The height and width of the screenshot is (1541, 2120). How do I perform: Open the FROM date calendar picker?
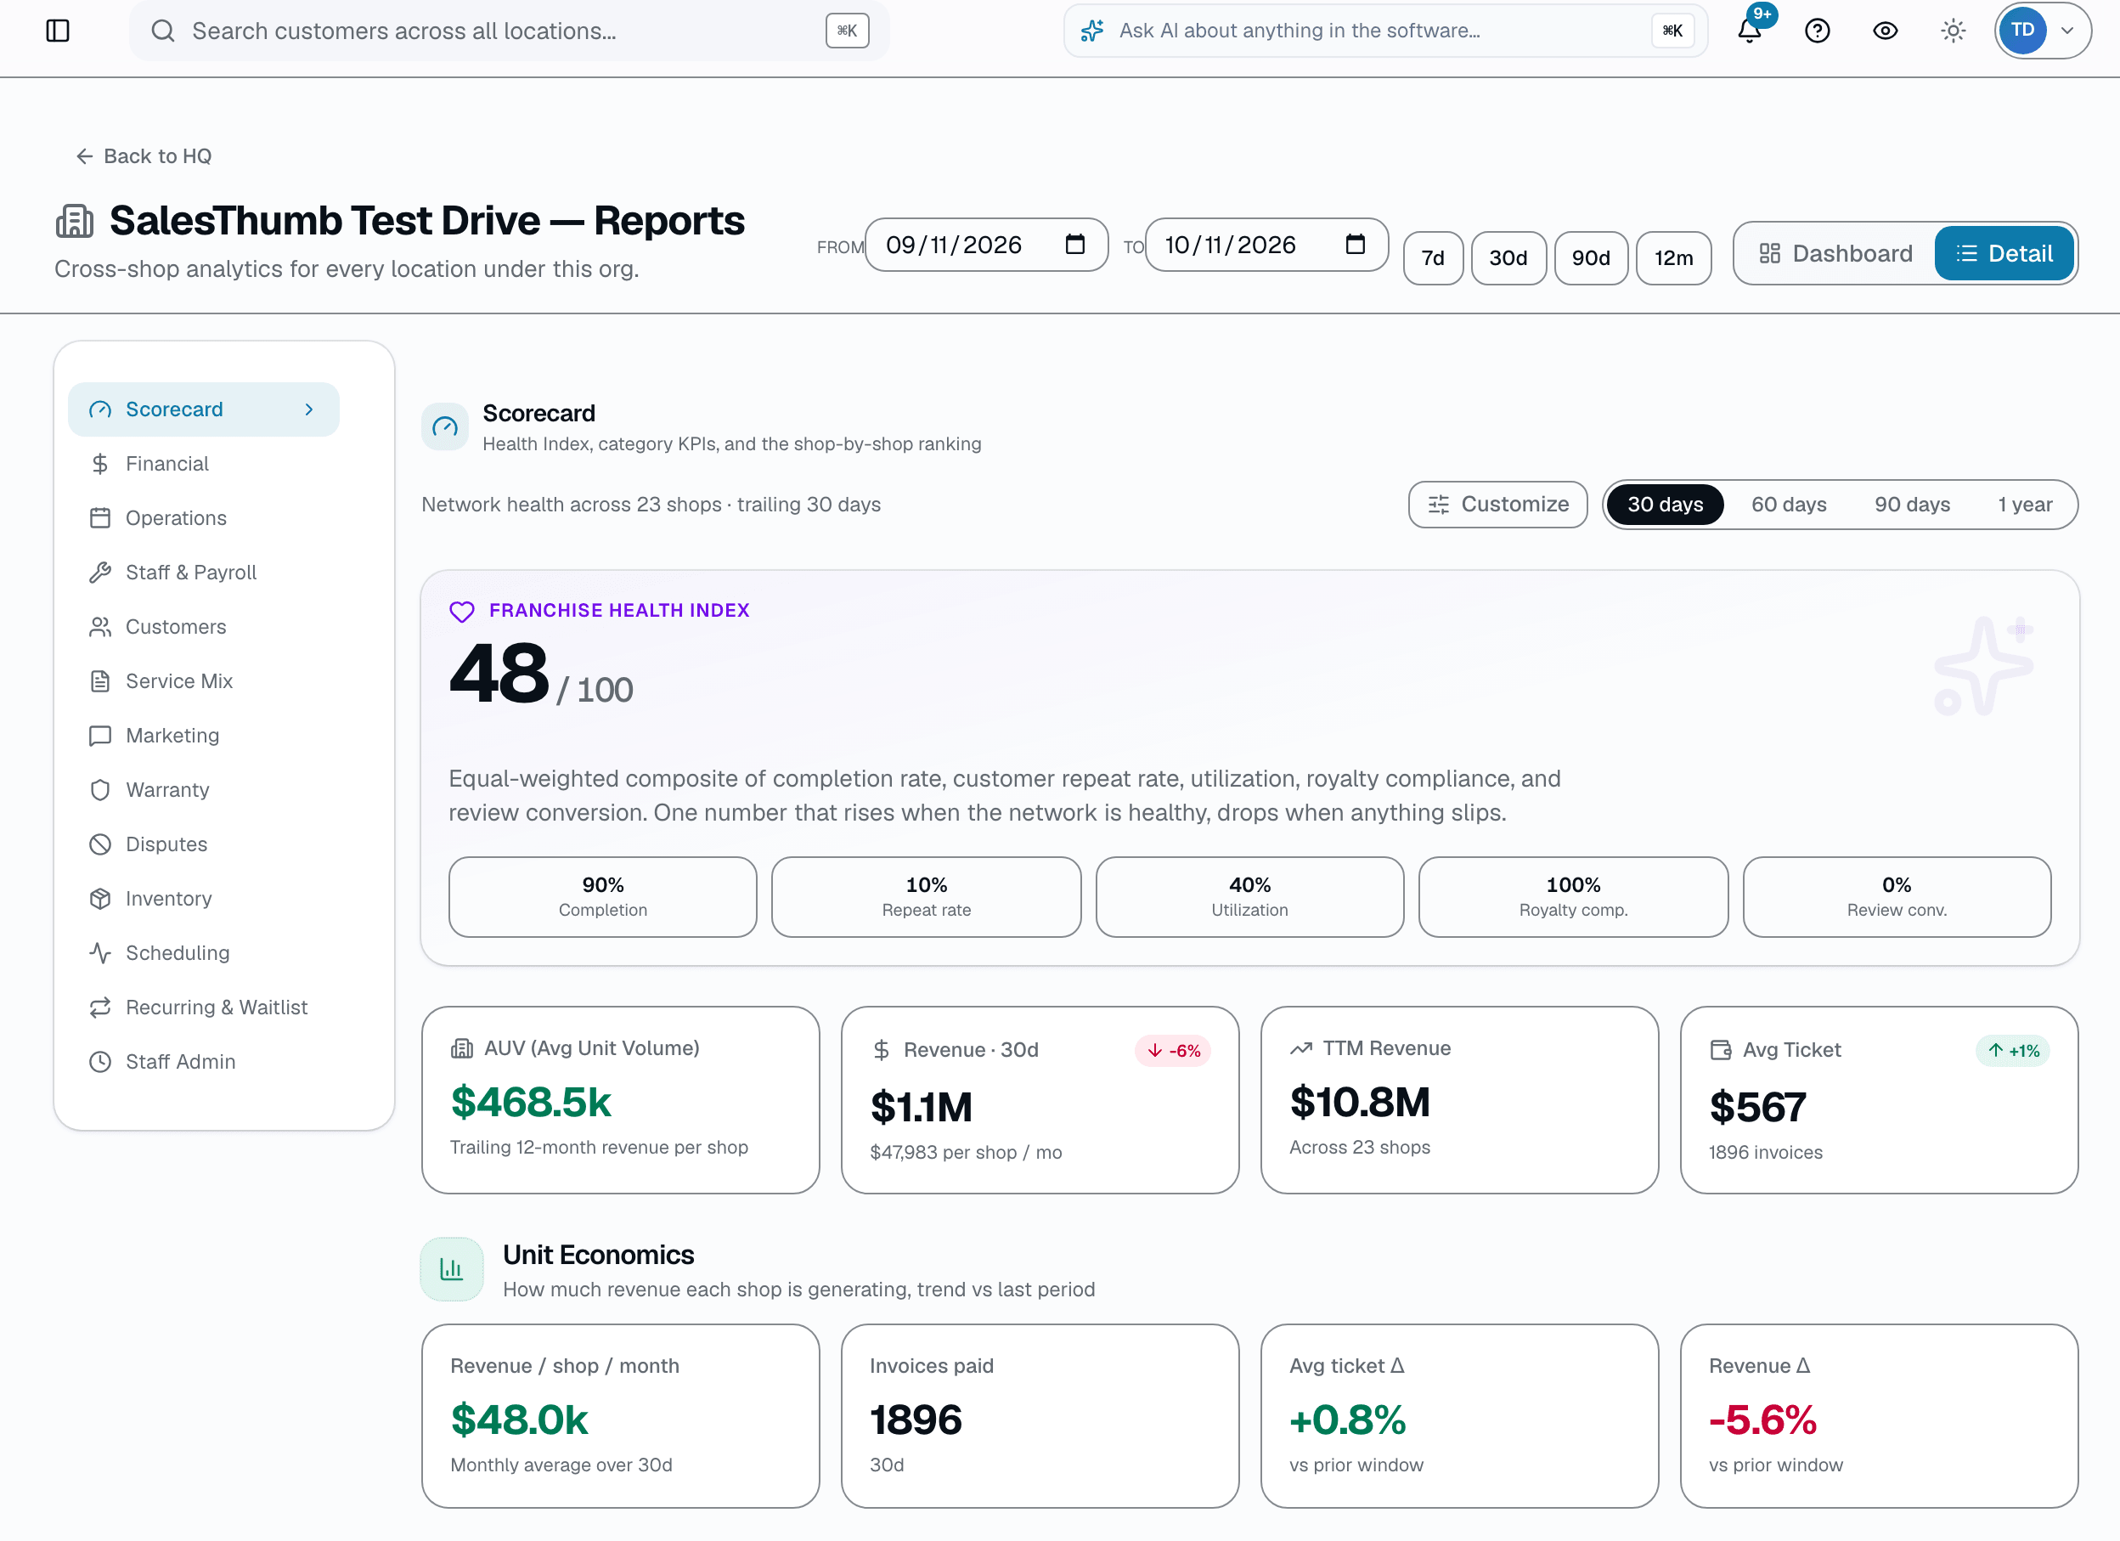(x=1075, y=245)
